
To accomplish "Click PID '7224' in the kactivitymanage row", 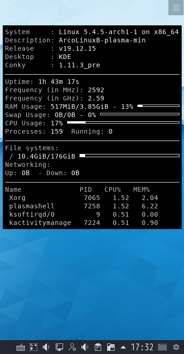I will pyautogui.click(x=92, y=223).
